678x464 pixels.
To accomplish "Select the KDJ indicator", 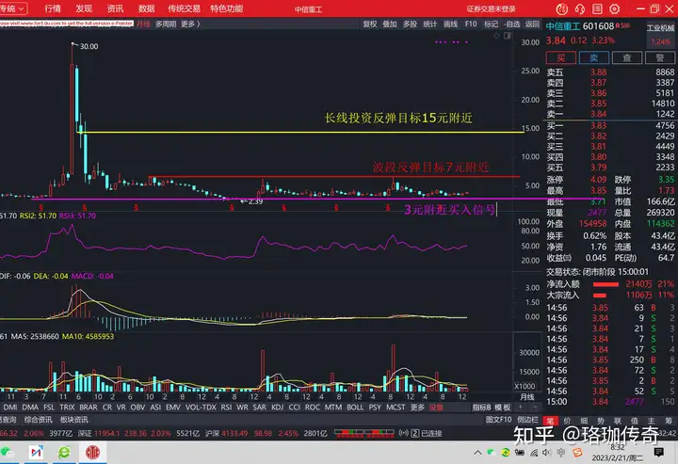I will tap(277, 407).
